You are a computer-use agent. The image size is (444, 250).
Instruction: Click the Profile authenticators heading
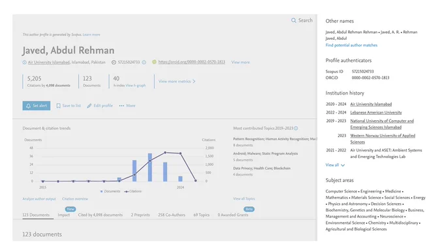click(348, 60)
